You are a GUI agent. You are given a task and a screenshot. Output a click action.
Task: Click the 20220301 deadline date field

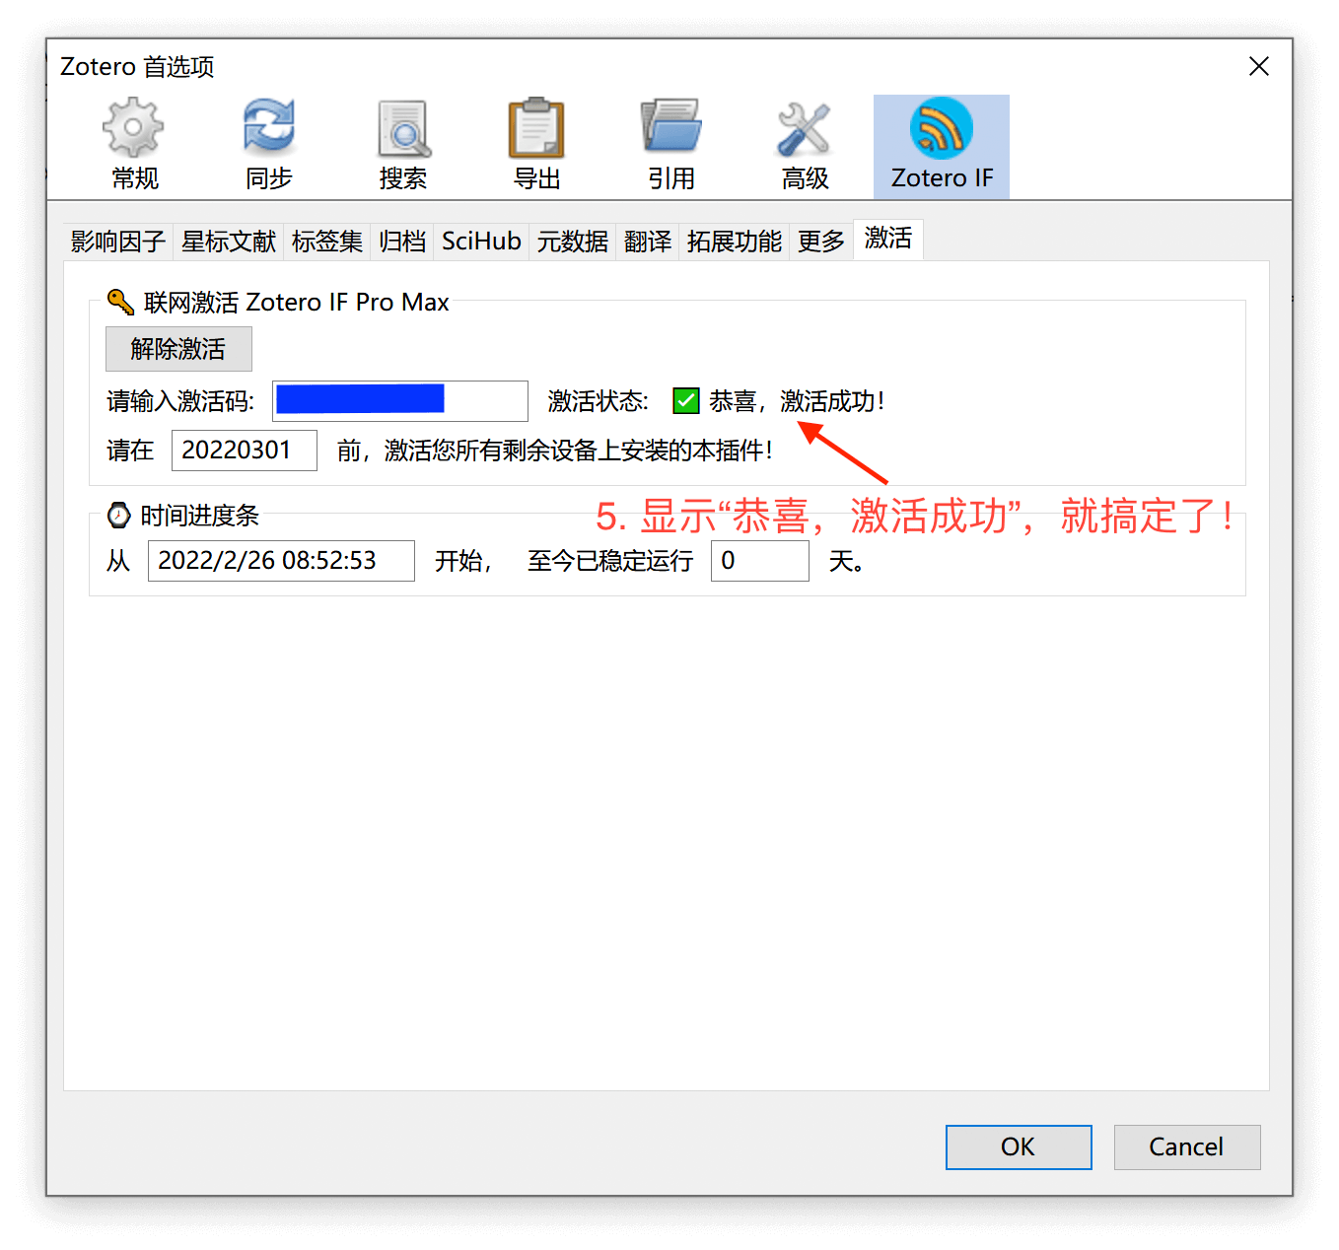click(x=245, y=451)
